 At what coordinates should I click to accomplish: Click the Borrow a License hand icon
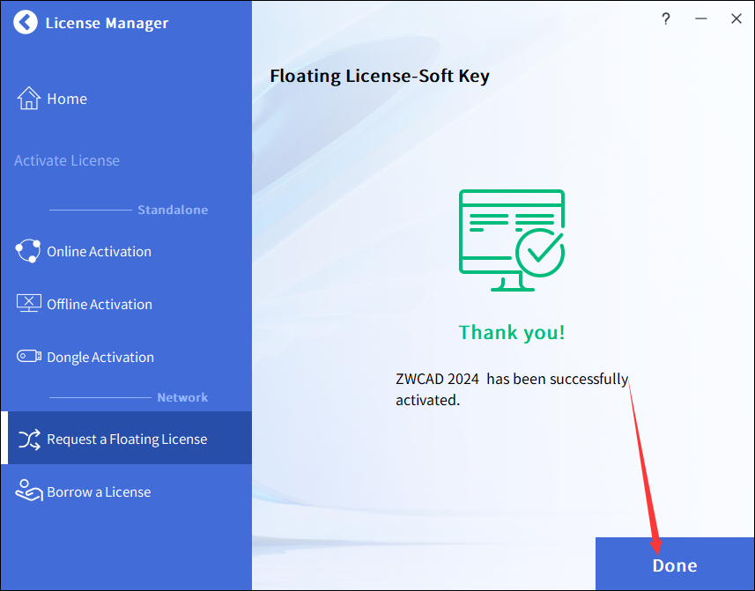(29, 491)
